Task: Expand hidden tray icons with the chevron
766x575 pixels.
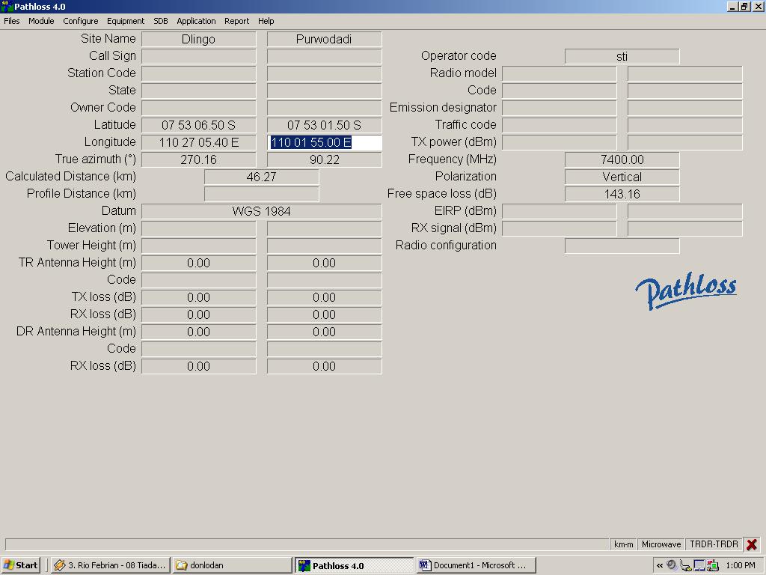Action: (x=660, y=565)
